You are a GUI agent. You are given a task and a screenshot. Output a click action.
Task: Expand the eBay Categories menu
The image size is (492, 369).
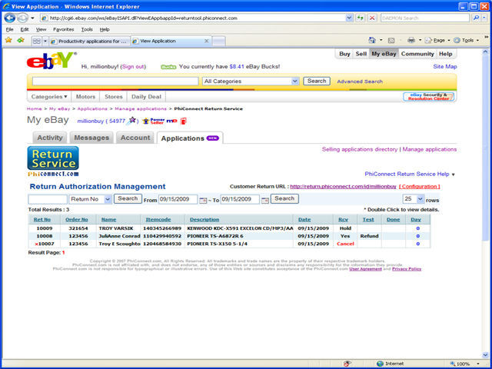pos(49,97)
